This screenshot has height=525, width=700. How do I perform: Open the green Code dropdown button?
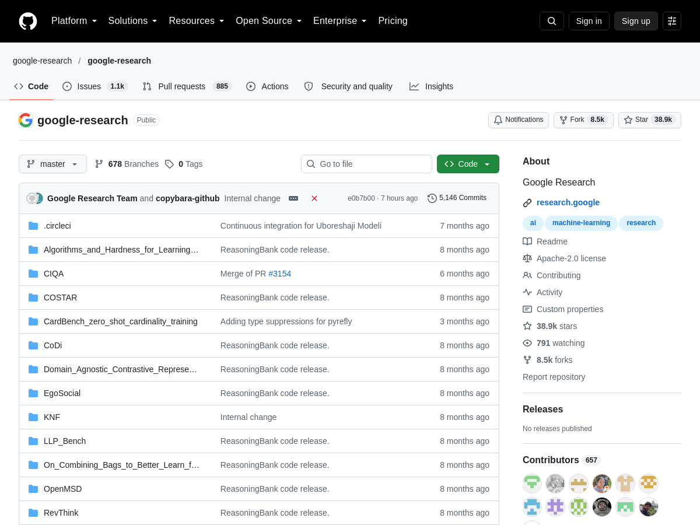click(x=468, y=164)
